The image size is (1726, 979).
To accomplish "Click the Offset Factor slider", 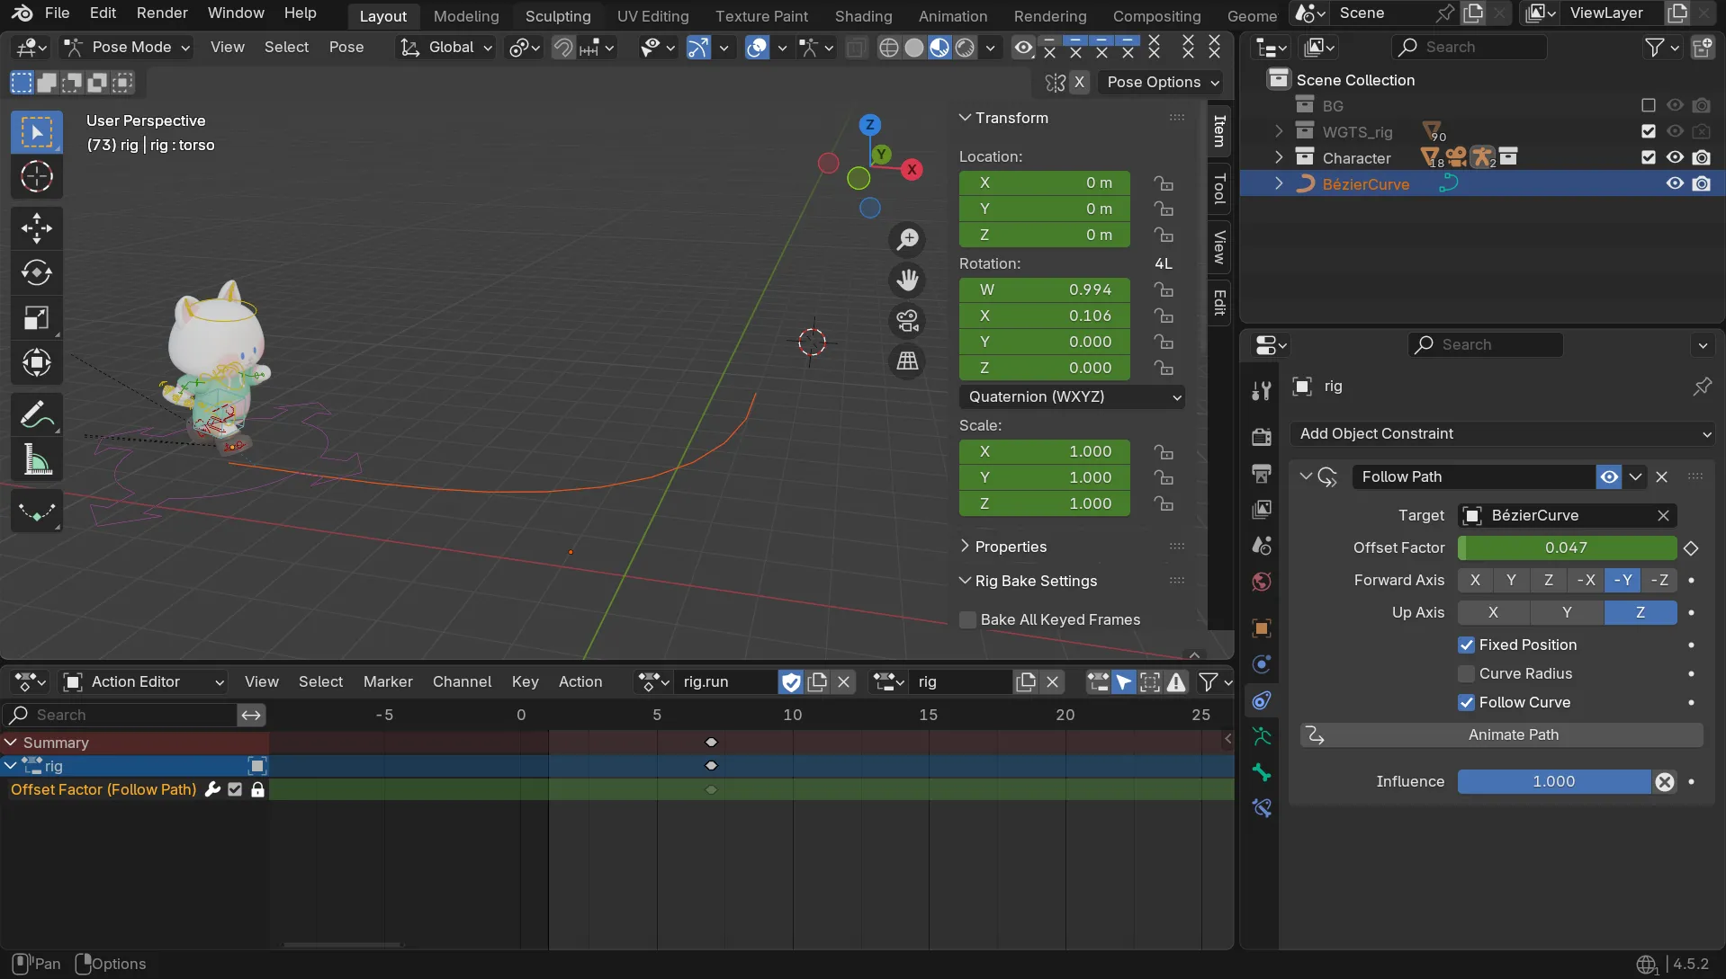I will pyautogui.click(x=1566, y=548).
